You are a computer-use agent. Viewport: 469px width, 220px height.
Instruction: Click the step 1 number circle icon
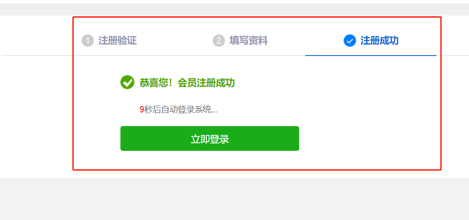click(x=88, y=41)
